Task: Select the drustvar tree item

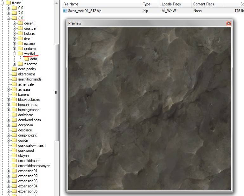Action: tap(30, 28)
